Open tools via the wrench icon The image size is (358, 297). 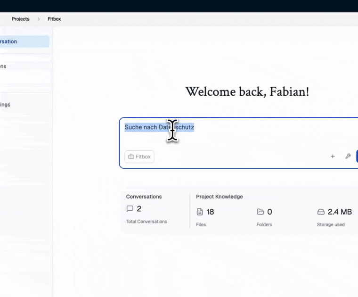[348, 157]
